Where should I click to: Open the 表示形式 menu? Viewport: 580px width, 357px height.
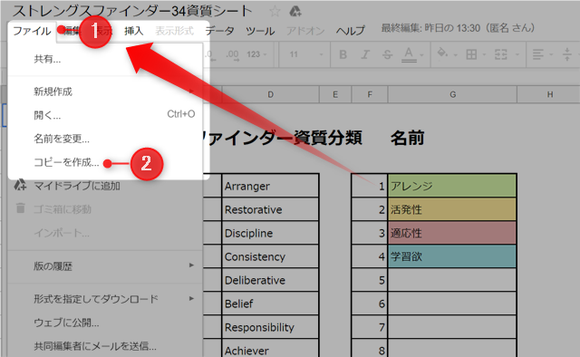click(x=174, y=31)
